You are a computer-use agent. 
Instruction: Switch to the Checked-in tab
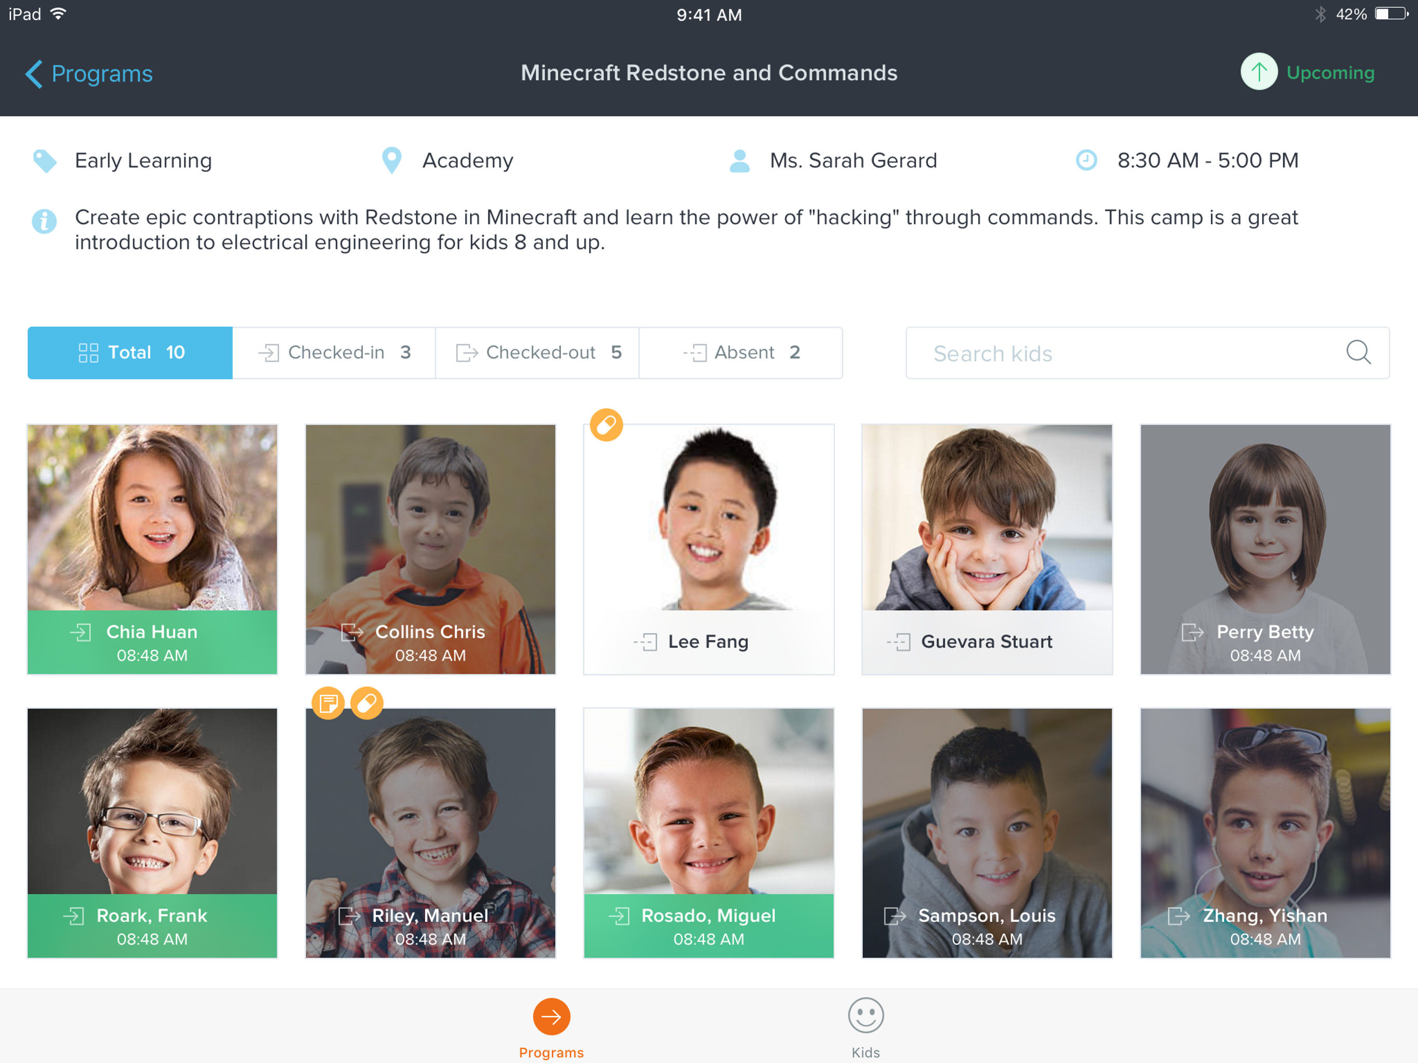(x=334, y=352)
